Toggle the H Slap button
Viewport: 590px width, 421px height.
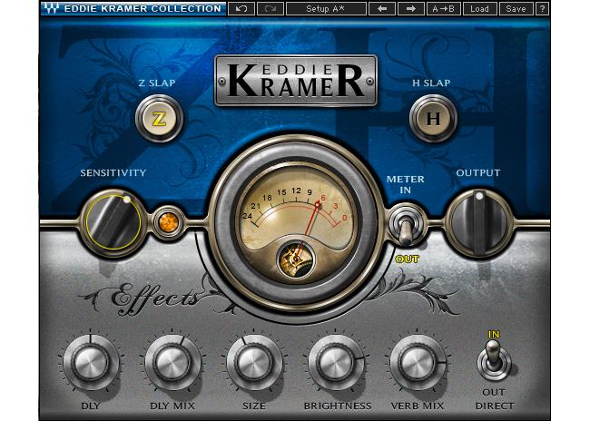(431, 118)
